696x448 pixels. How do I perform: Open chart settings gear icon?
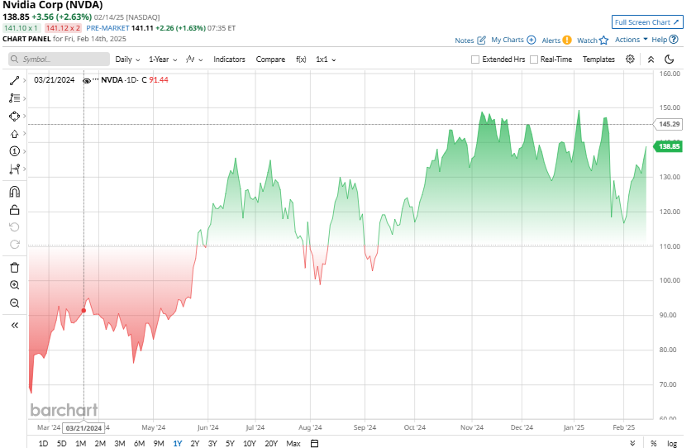pyautogui.click(x=630, y=60)
